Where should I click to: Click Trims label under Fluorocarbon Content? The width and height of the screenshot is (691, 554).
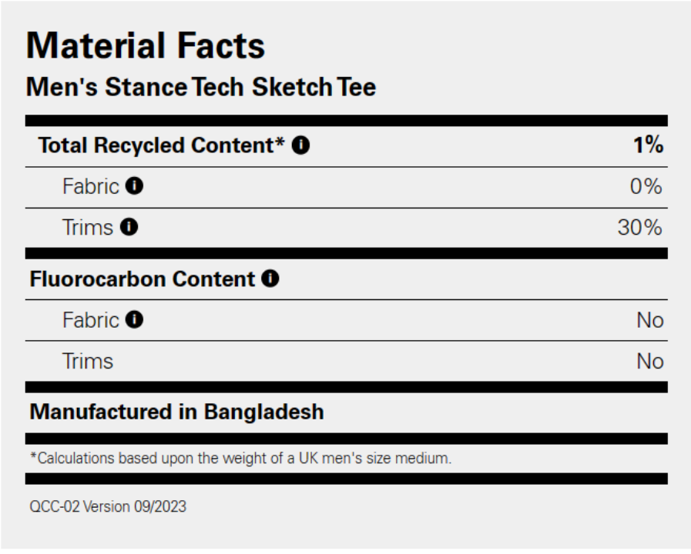click(88, 362)
